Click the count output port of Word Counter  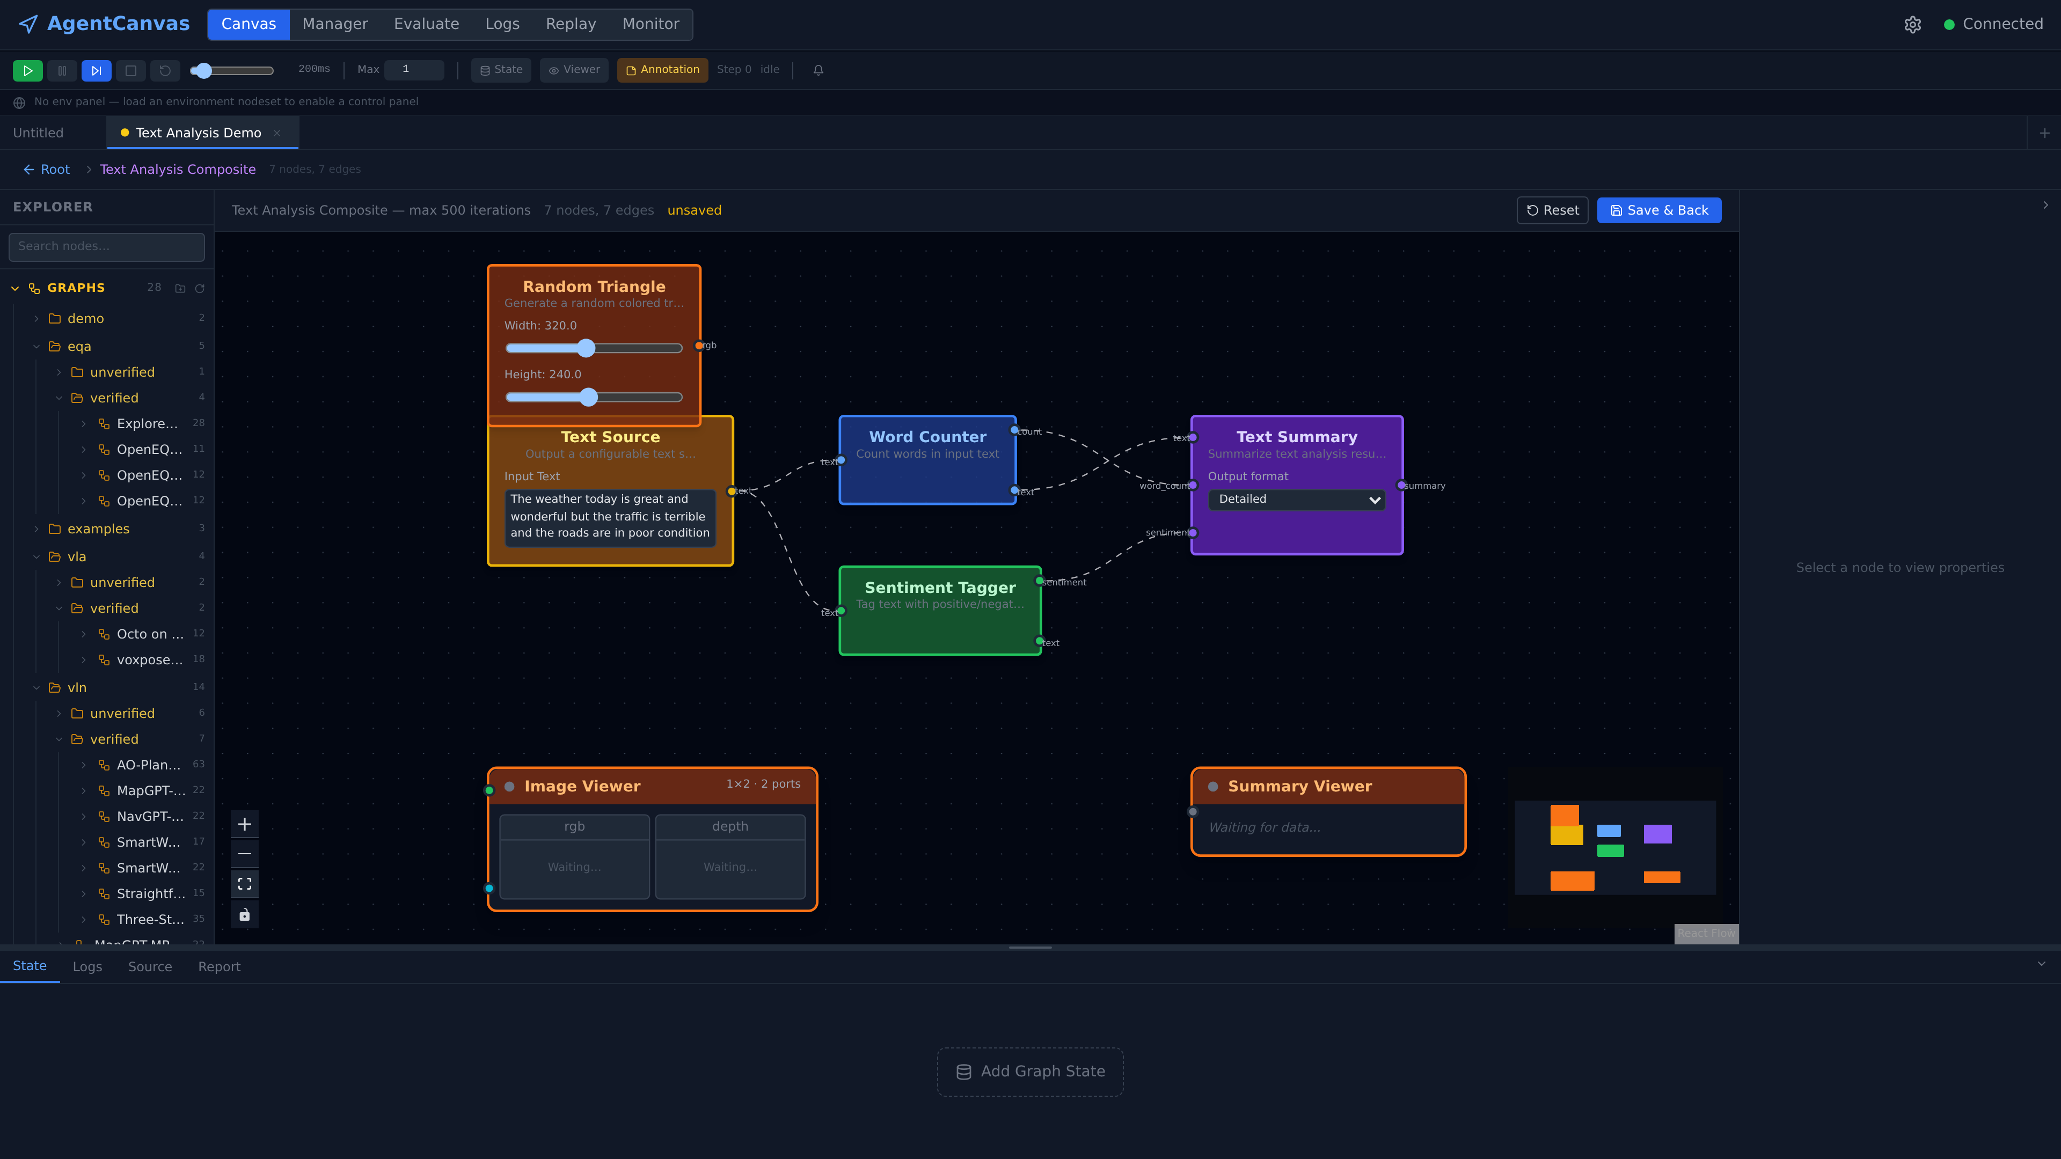[x=1014, y=430]
